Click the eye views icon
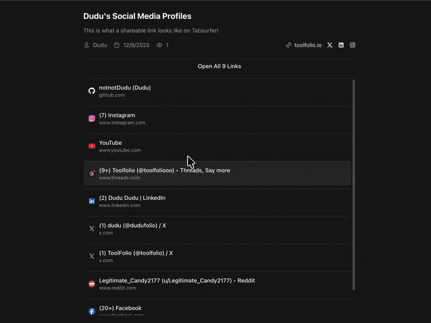This screenshot has width=431, height=323. click(160, 45)
